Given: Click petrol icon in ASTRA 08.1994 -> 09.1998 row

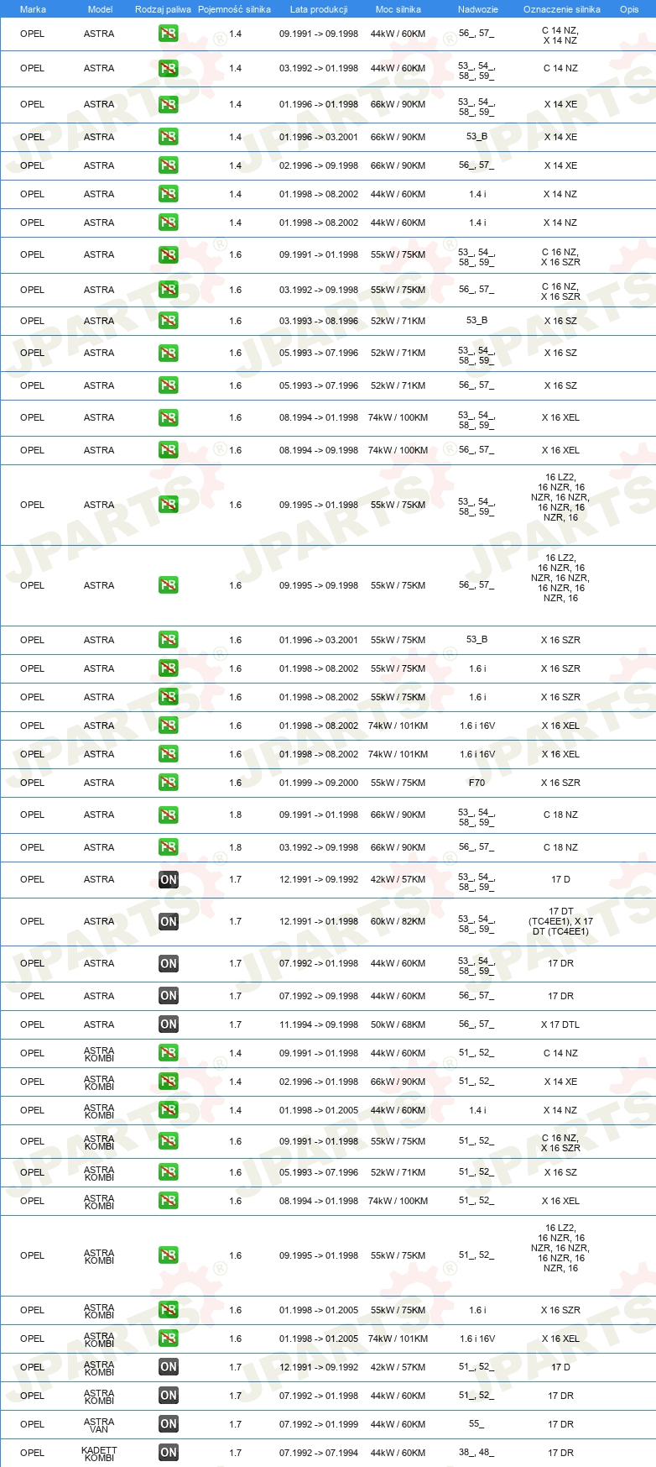Looking at the screenshot, I should click(x=169, y=450).
